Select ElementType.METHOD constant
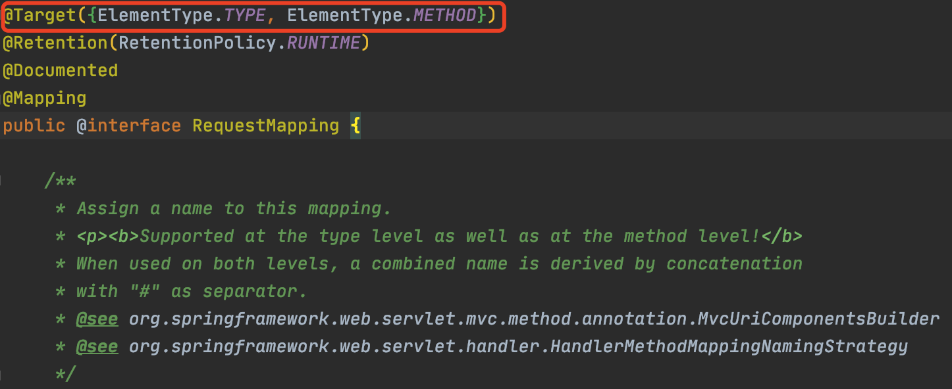The width and height of the screenshot is (952, 389). (x=382, y=15)
